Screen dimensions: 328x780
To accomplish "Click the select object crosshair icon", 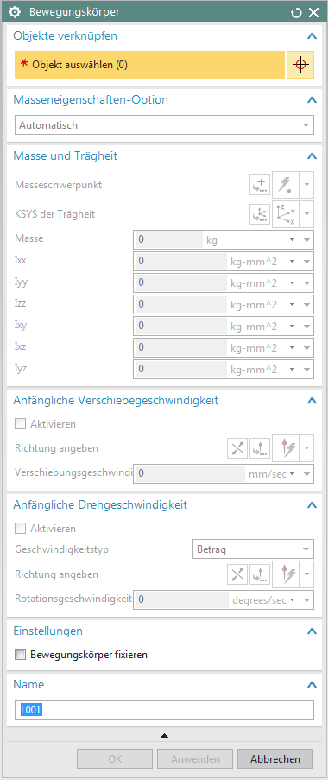I will tap(300, 65).
